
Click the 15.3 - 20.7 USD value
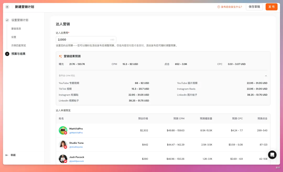(140, 89)
